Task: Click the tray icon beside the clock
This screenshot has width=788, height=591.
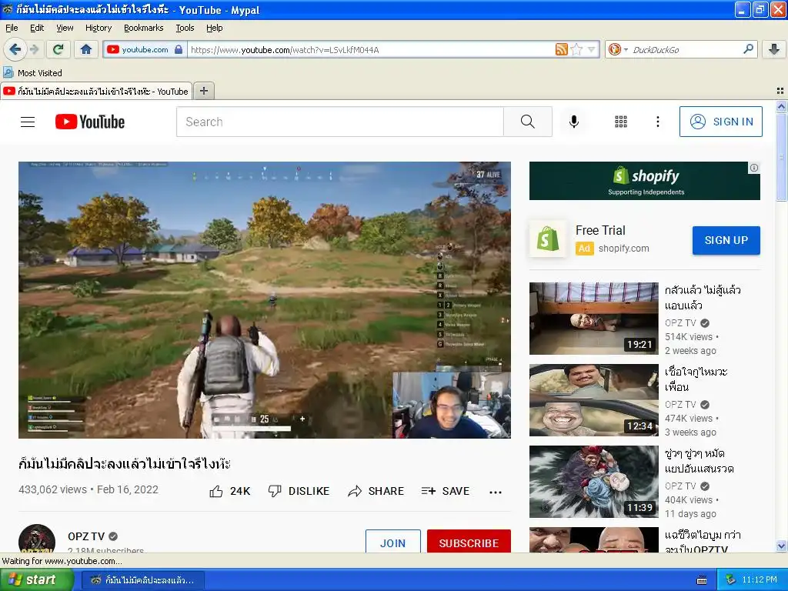Action: point(730,580)
